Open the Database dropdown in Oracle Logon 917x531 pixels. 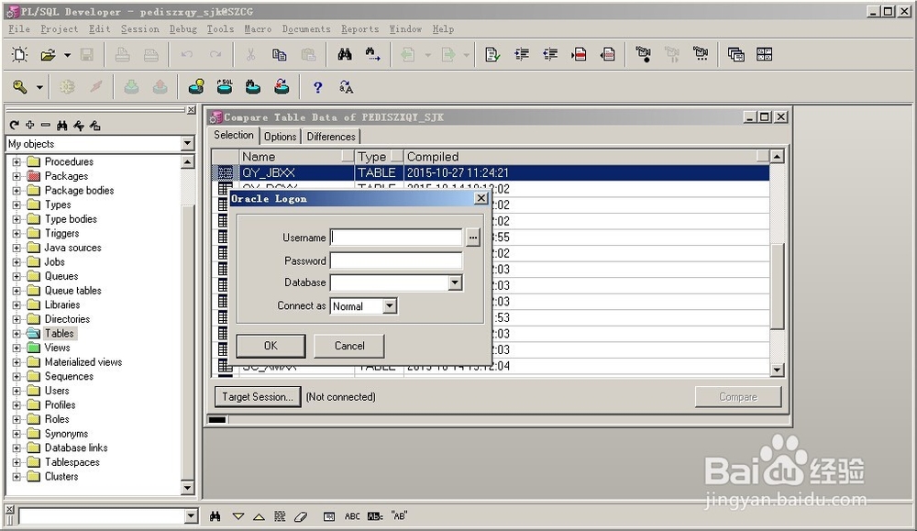pos(455,283)
